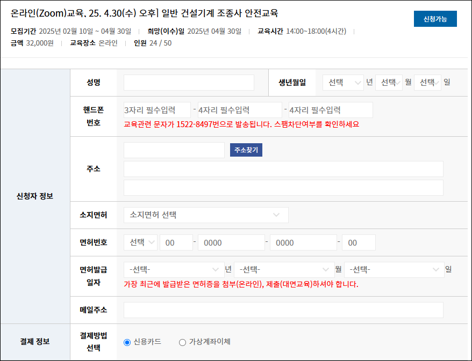Focus the 성명 name input field

(189, 83)
